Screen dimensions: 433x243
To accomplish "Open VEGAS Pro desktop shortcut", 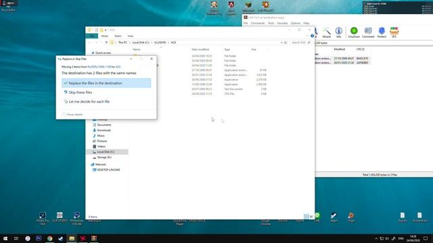I will [x=43, y=219].
